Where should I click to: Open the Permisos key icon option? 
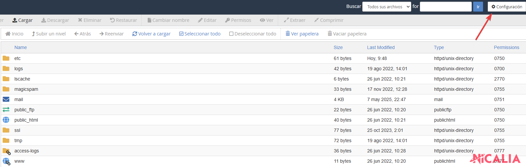click(x=228, y=20)
